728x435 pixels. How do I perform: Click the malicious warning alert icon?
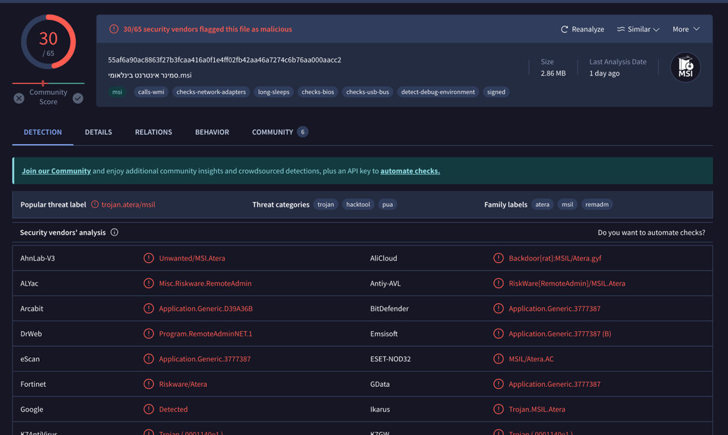(x=114, y=29)
